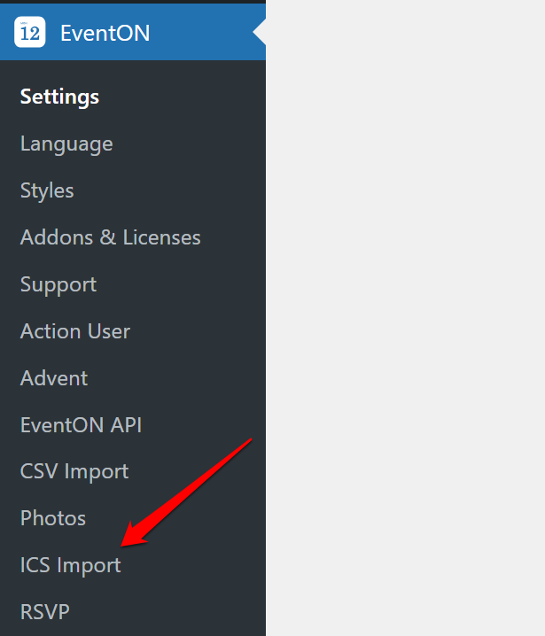Open the Advent submenu item

tap(54, 378)
